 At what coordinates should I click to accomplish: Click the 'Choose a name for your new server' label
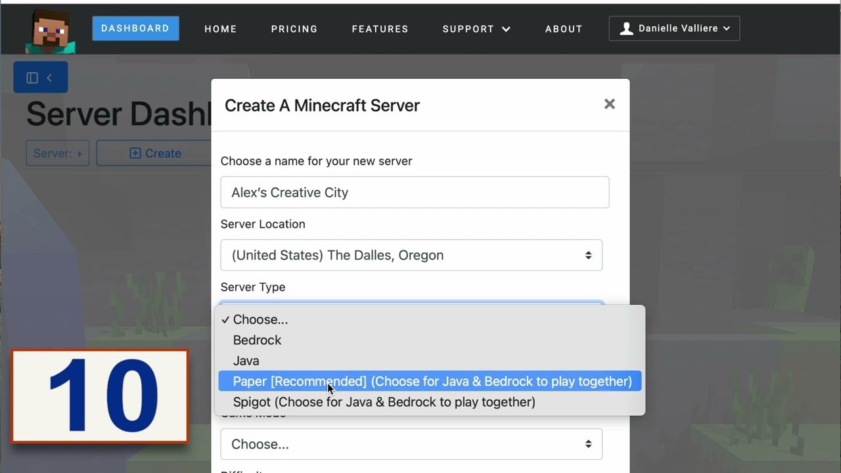(317, 161)
